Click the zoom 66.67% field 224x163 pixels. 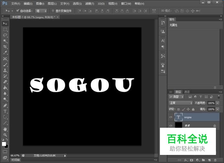click(x=15, y=156)
